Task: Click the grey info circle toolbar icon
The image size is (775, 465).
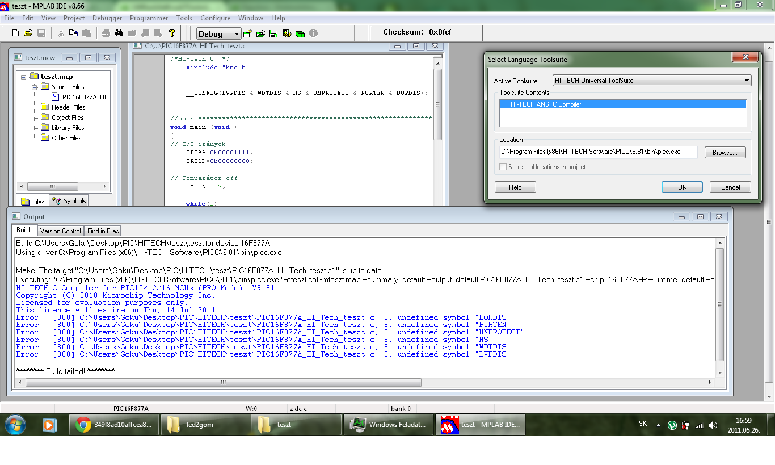Action: 313,33
